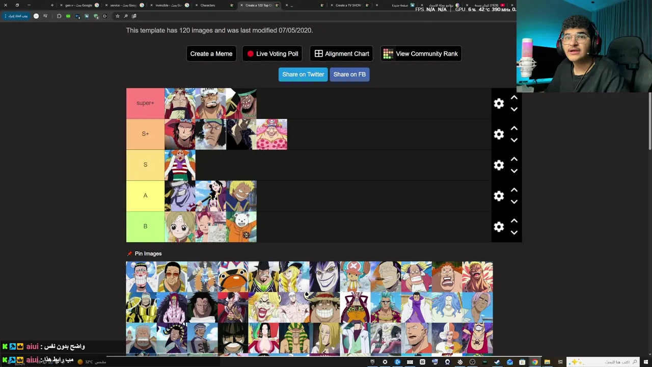Open Epic Games launcher from the taskbar
Image resolution: width=652 pixels, height=367 pixels.
(372, 362)
